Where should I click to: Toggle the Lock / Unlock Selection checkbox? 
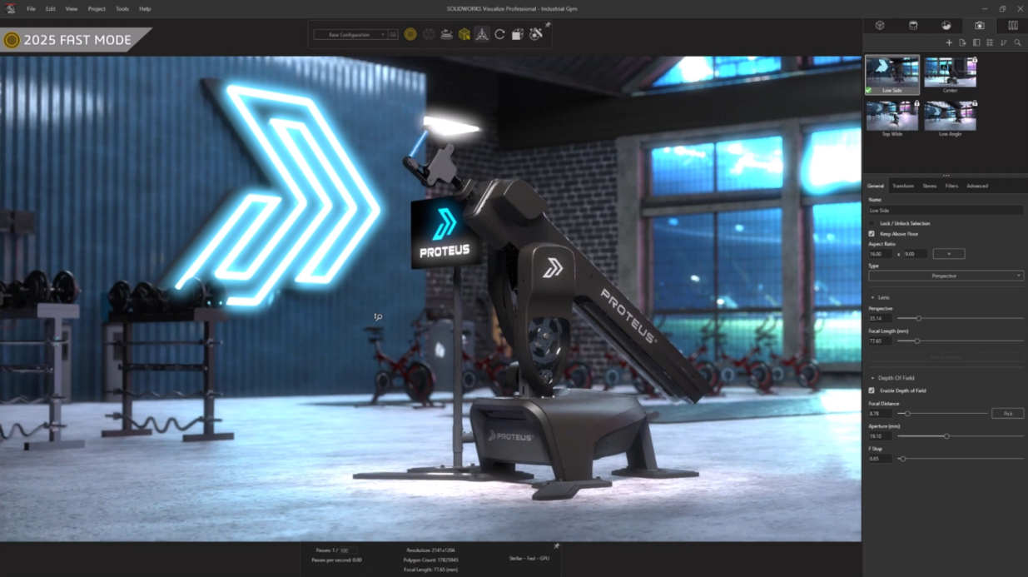pyautogui.click(x=872, y=223)
